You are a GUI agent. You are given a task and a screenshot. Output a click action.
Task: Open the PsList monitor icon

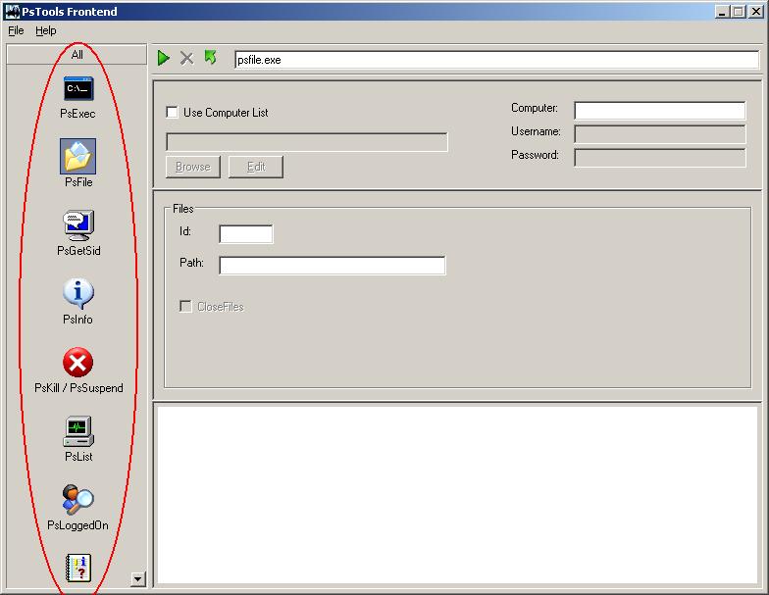click(78, 431)
